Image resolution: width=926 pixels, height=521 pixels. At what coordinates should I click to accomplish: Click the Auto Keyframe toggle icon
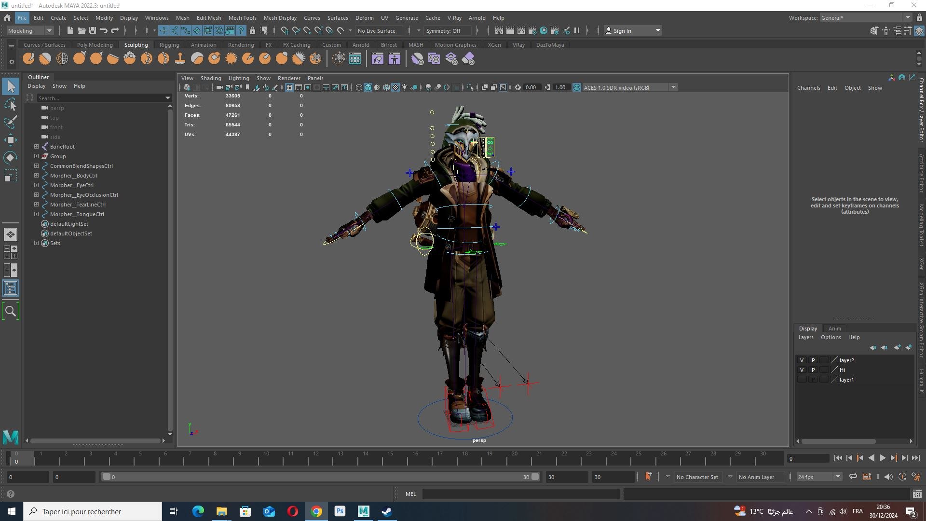pyautogui.click(x=902, y=477)
